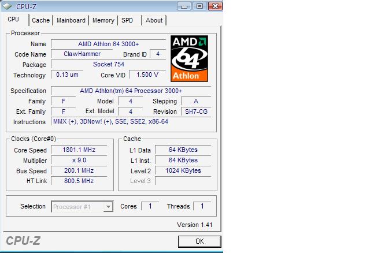The width and height of the screenshot is (370, 253).
Task: Click the AMD Athlon 64 logo
Action: (189, 58)
